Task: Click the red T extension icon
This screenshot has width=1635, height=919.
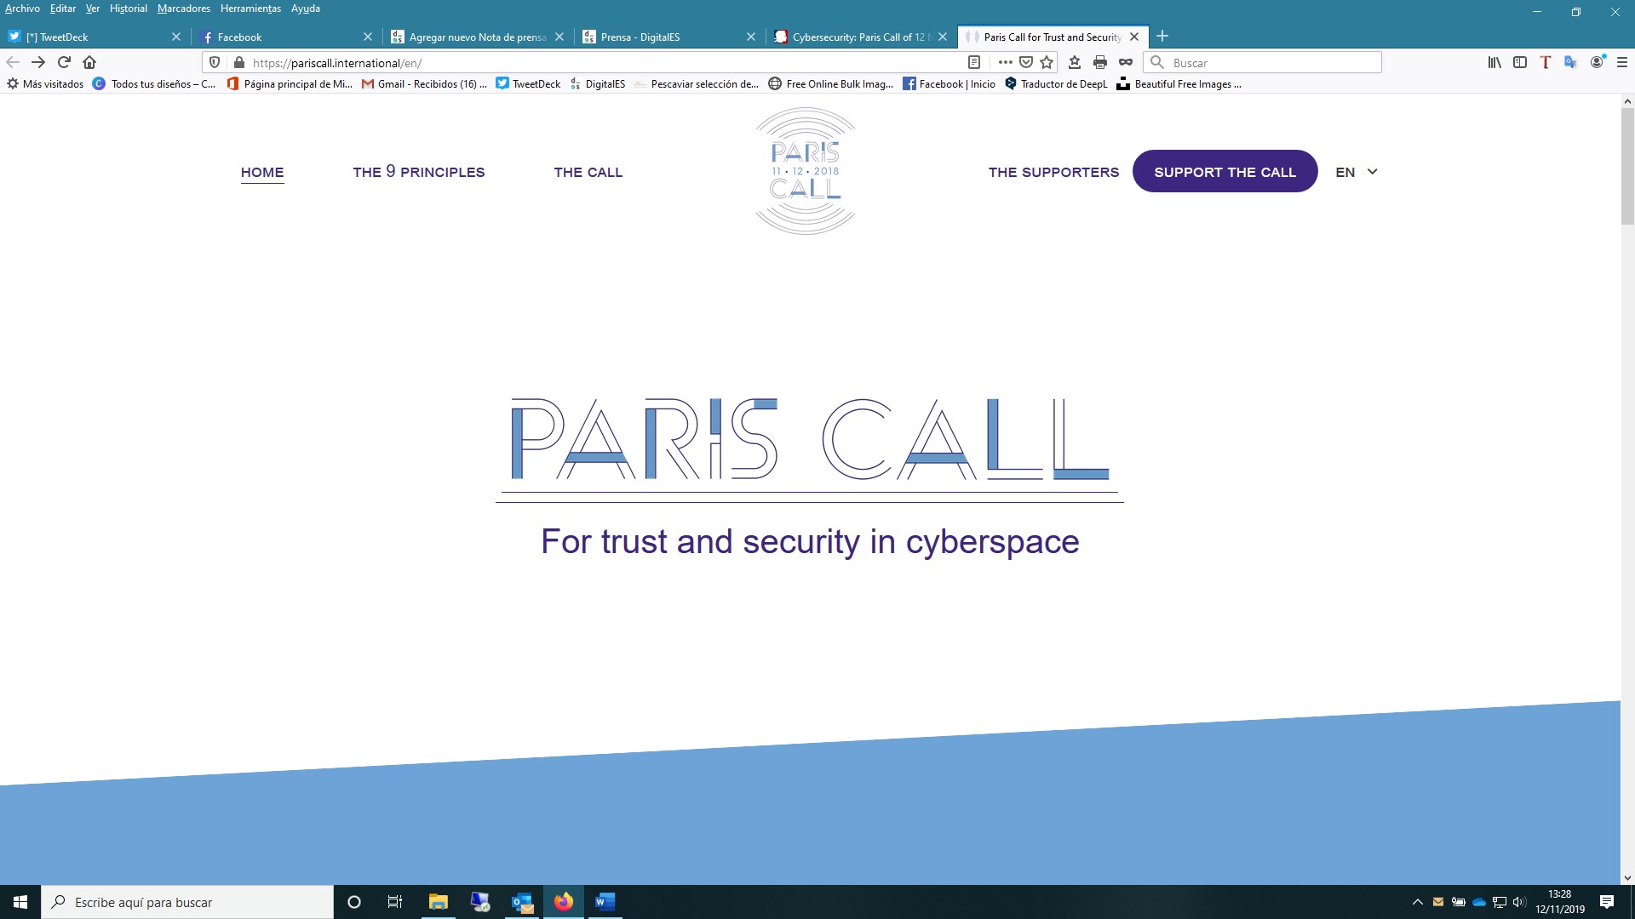Action: tap(1546, 62)
